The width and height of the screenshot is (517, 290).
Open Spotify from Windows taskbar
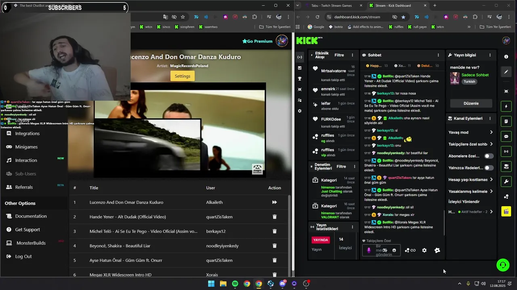coord(235,284)
